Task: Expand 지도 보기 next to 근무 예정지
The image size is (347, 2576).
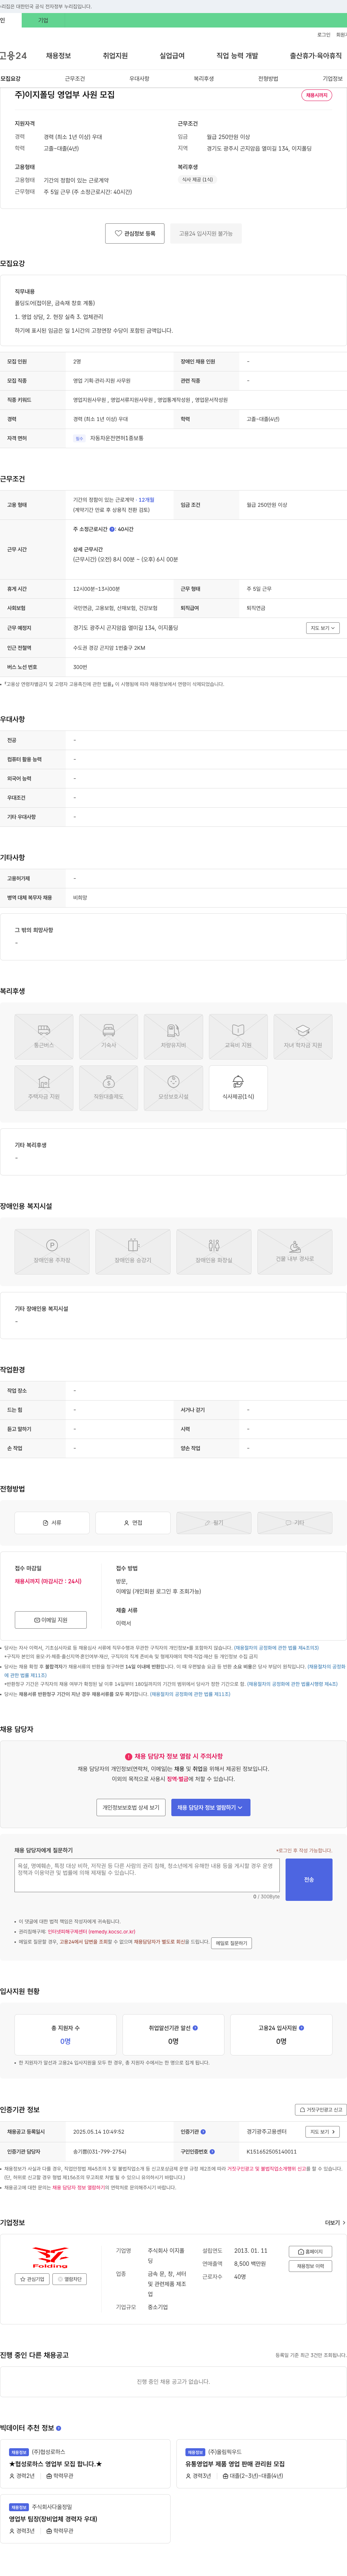Action: (323, 628)
